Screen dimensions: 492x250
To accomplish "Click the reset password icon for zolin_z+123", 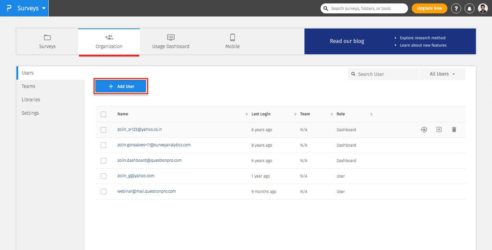I will [424, 130].
